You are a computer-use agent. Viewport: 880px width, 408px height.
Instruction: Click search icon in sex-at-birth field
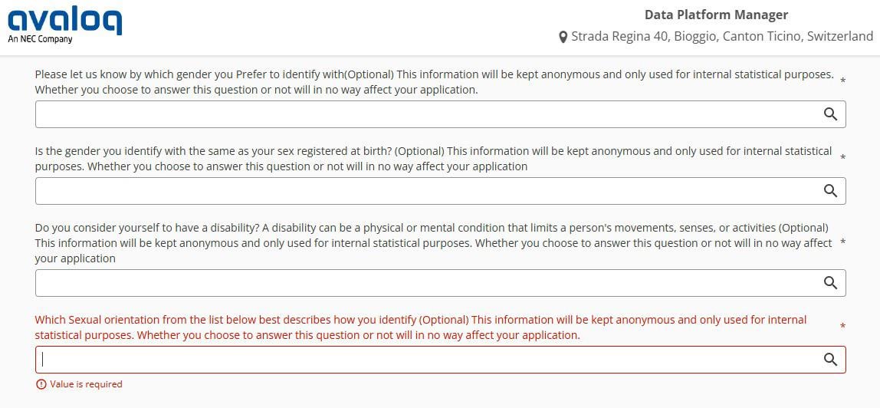point(830,191)
